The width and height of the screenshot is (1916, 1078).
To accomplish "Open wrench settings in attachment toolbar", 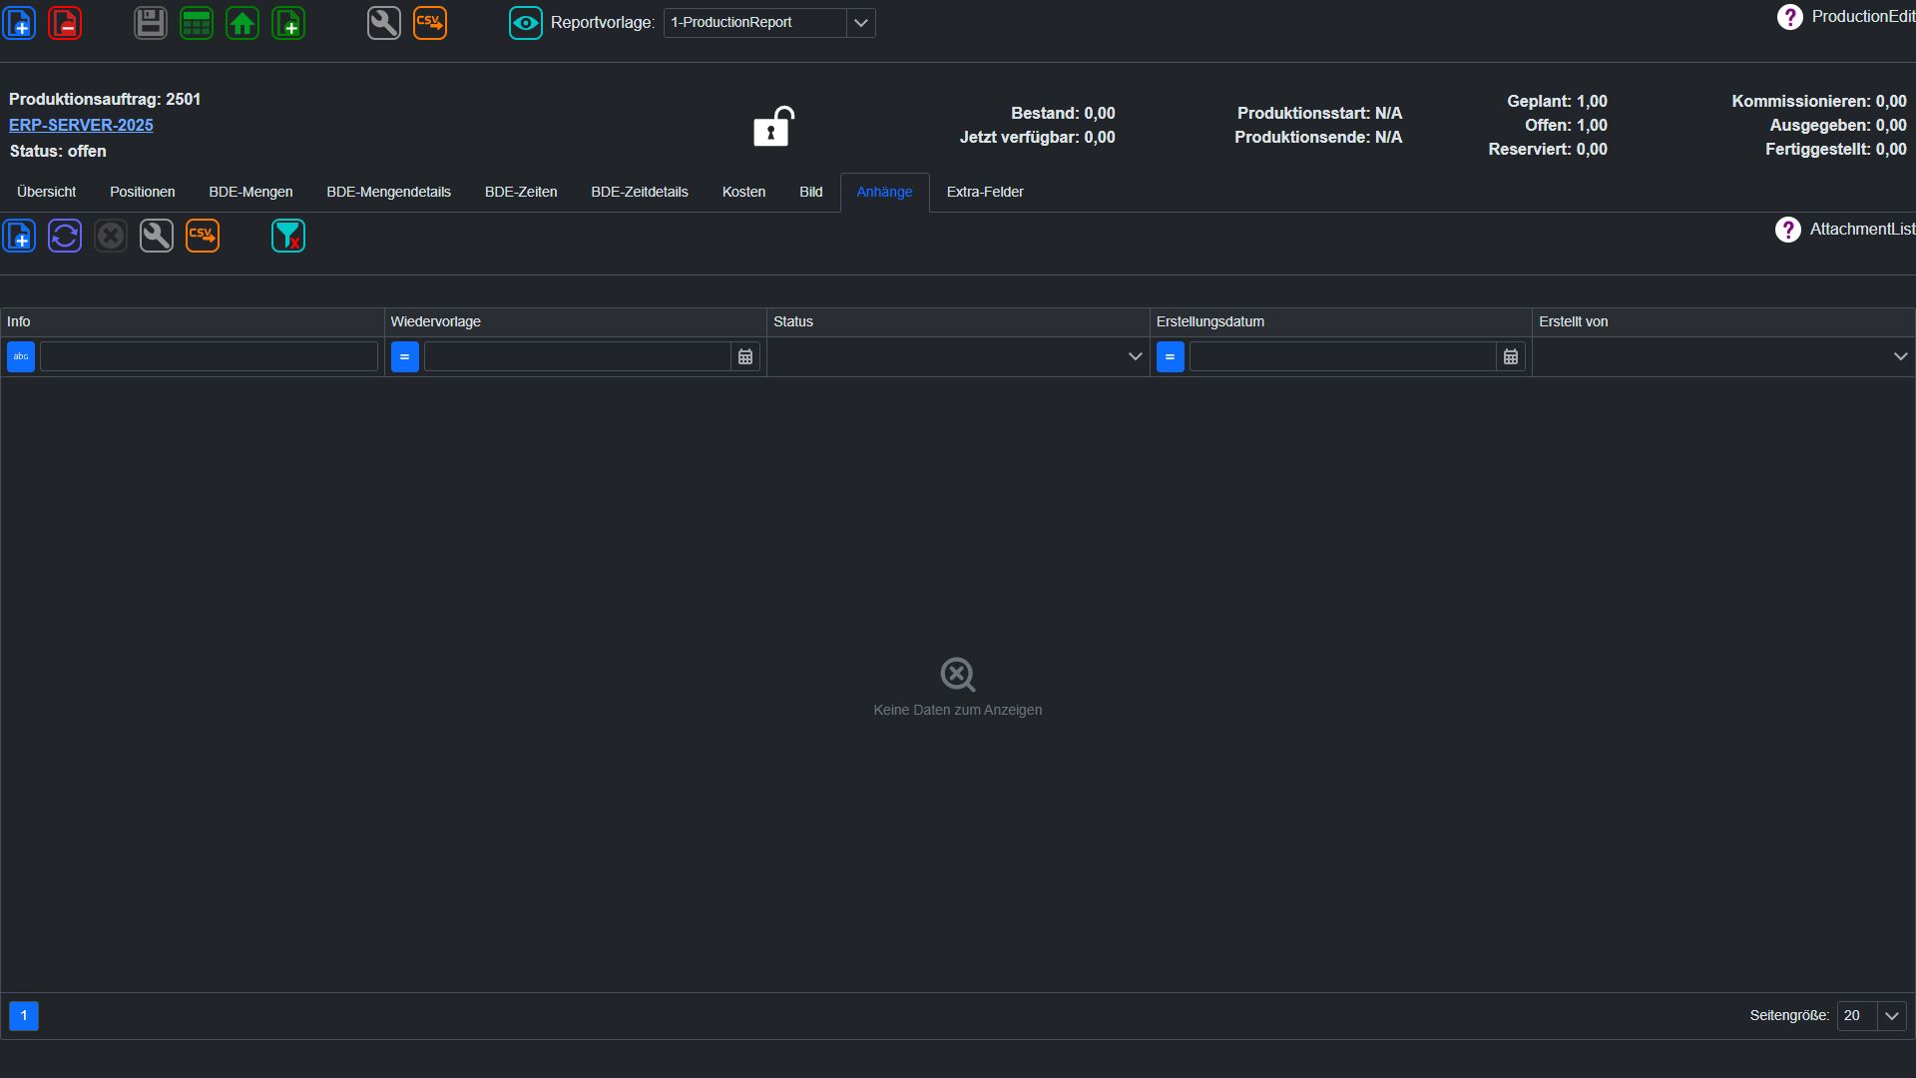I will [x=157, y=237].
